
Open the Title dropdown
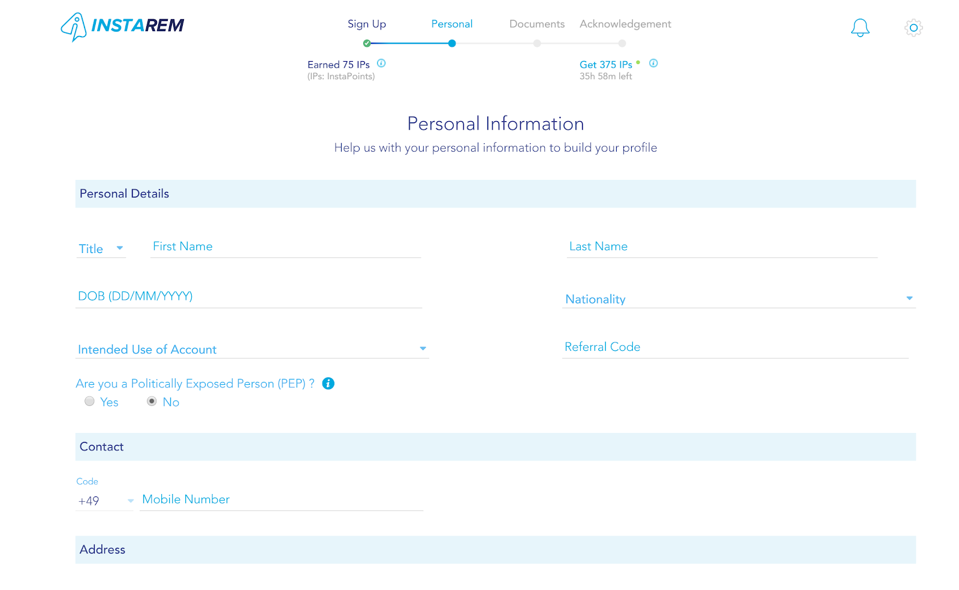(101, 249)
